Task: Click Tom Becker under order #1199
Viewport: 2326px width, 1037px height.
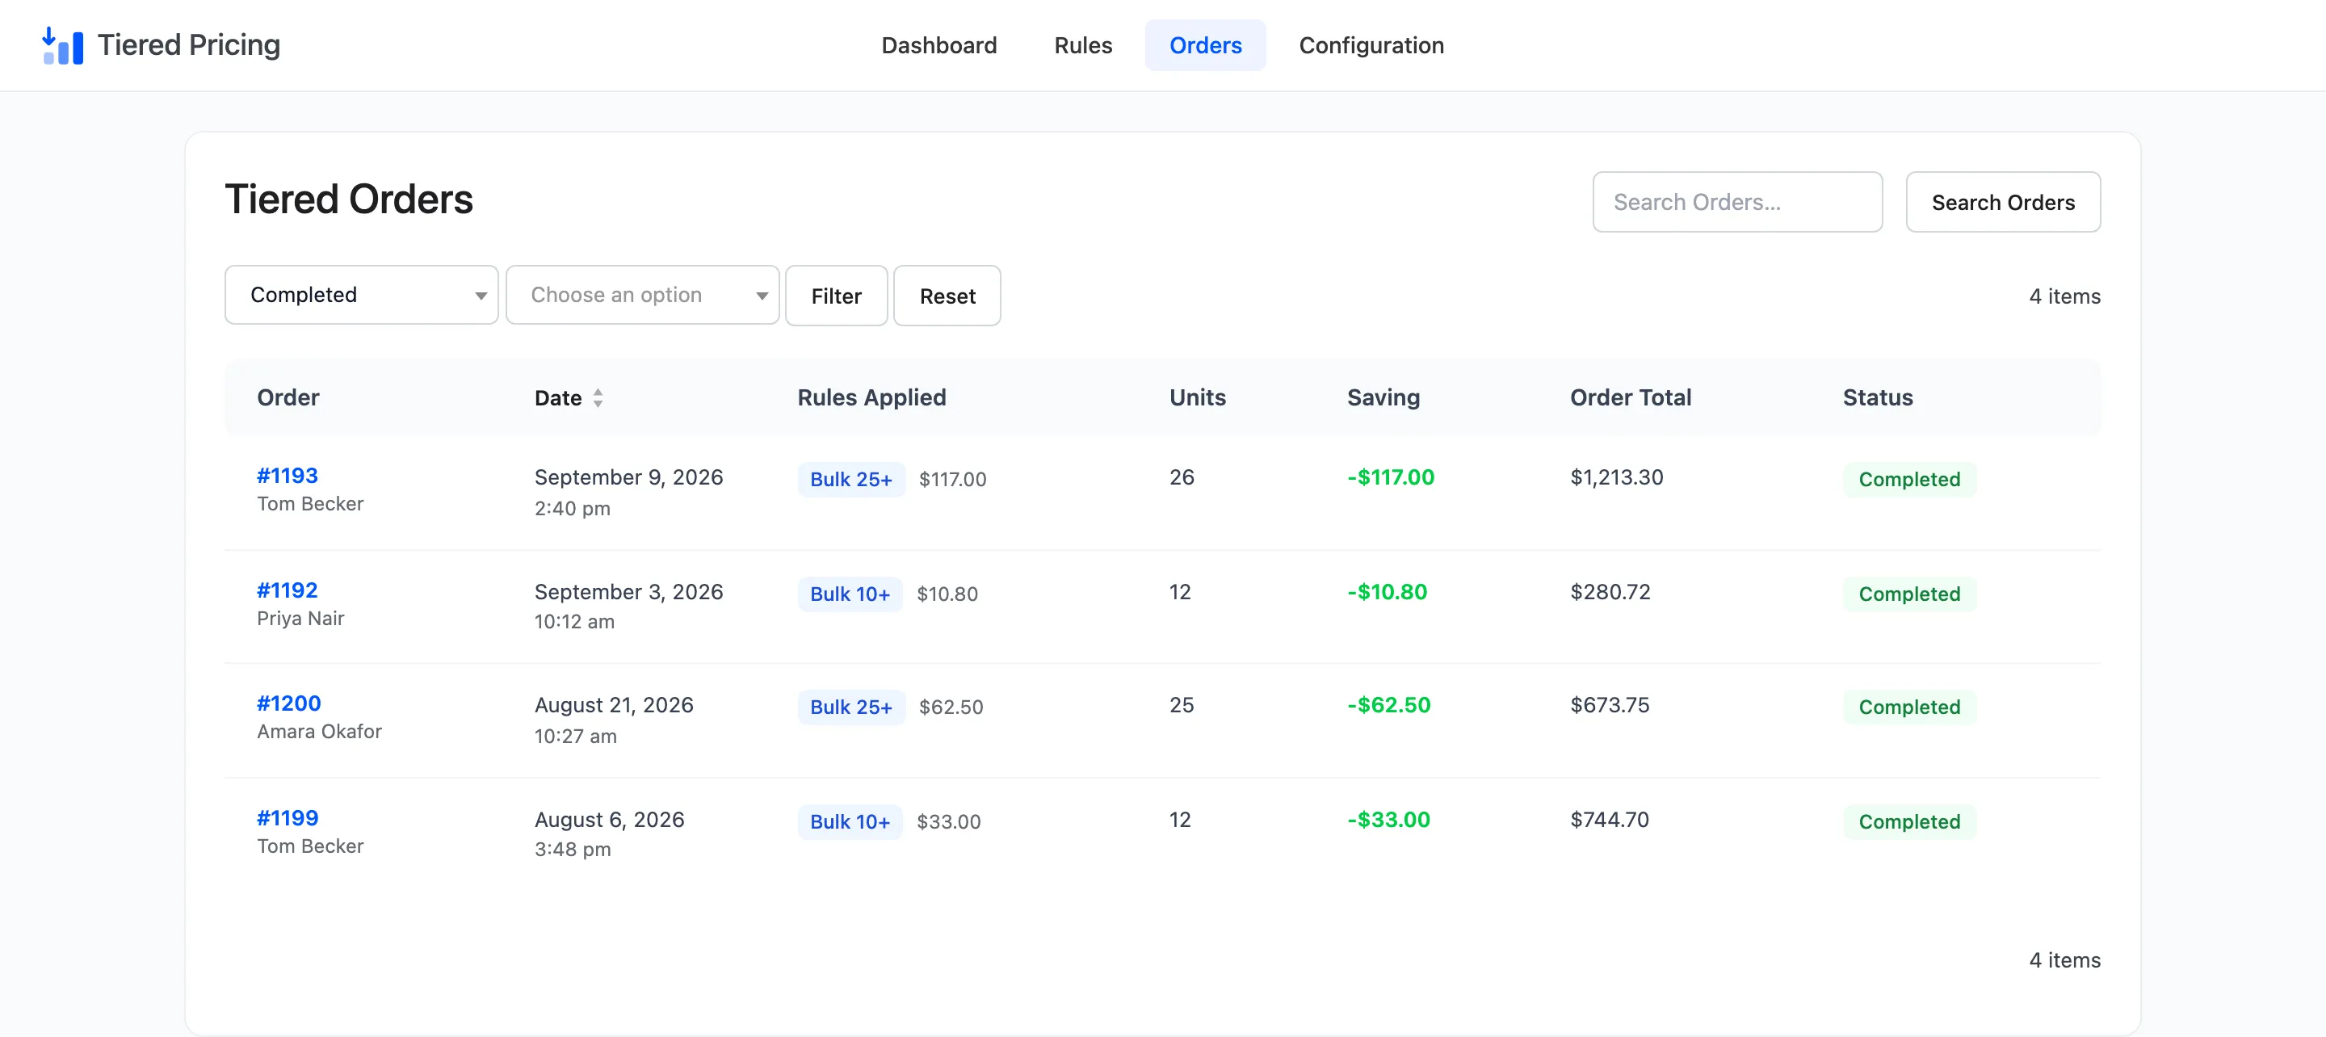Action: [x=311, y=846]
